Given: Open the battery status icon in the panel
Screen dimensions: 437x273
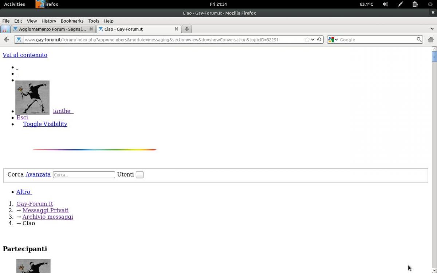Looking at the screenshot, I should [415, 4].
